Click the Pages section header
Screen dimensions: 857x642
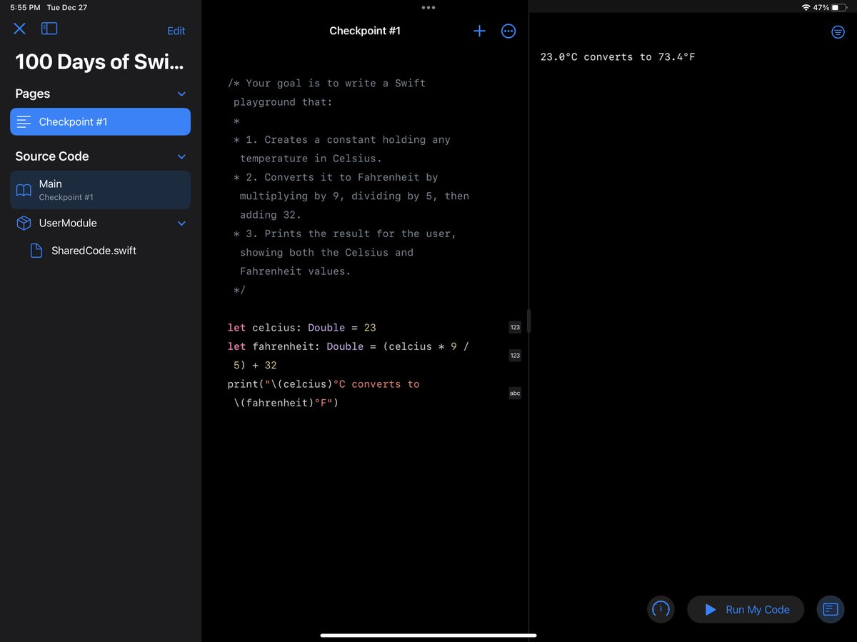[x=33, y=94]
